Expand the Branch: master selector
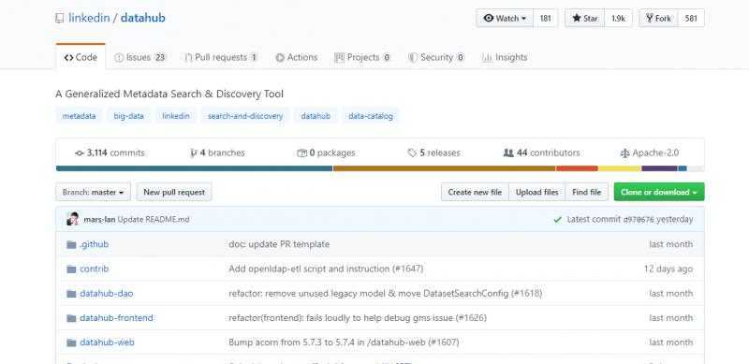 pyautogui.click(x=93, y=192)
